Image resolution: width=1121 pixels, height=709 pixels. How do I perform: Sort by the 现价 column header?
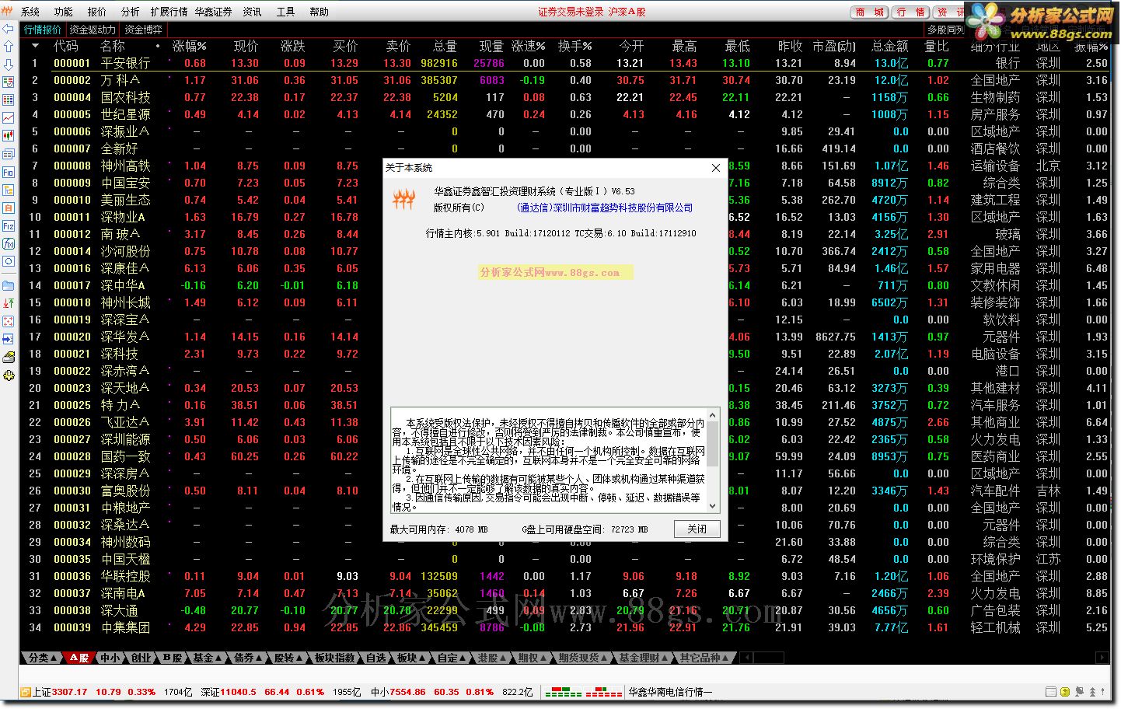point(246,46)
